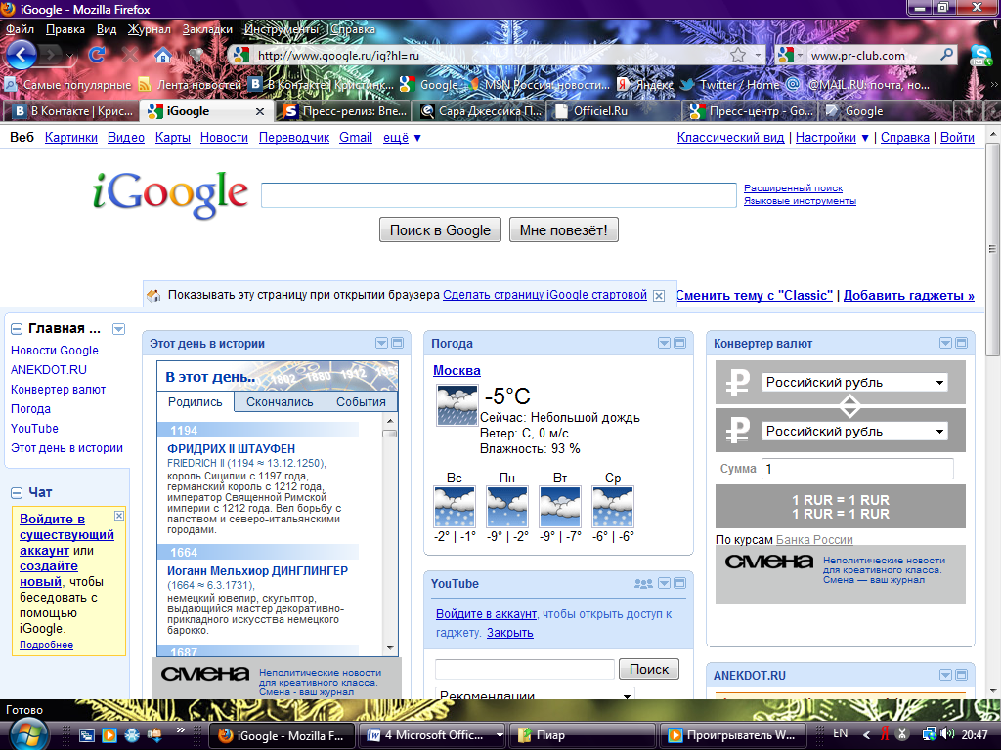Screen dimensions: 1001x750
Task: Open the Закладки menu
Action: click(x=207, y=29)
